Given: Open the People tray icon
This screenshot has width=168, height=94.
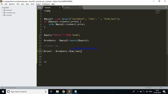Looking at the screenshot, I should [x=134, y=92].
